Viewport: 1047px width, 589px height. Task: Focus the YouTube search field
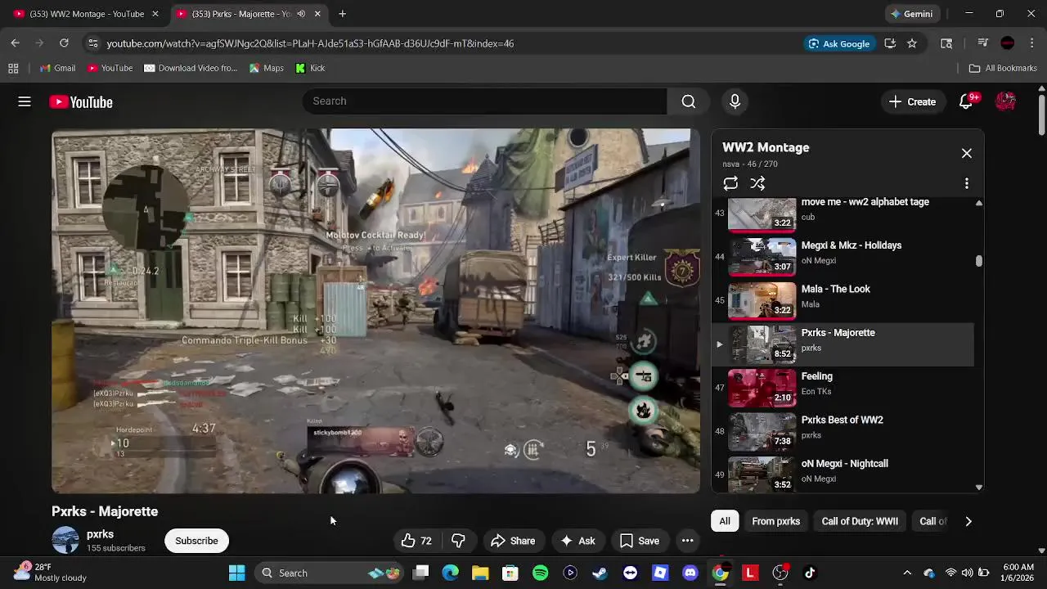click(484, 101)
